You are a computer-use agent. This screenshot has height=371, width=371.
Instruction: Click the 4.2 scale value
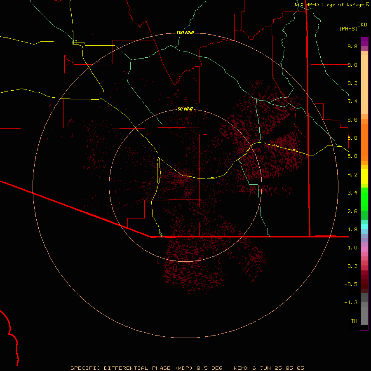click(x=352, y=175)
